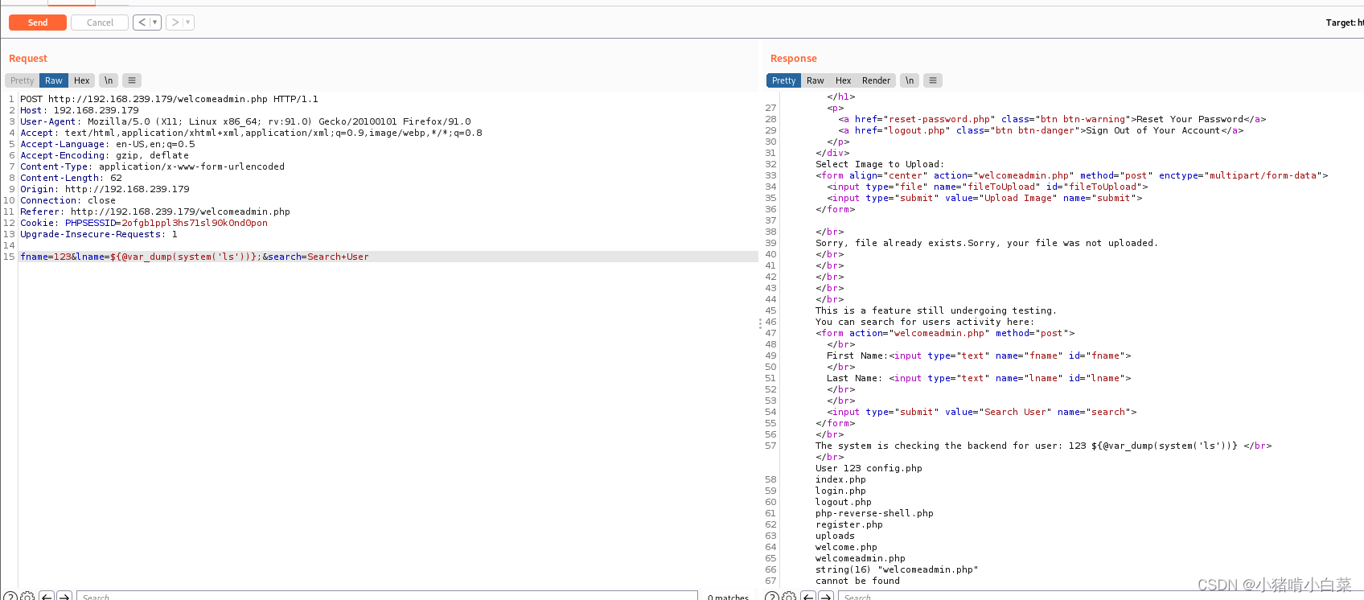Click the Response panel heading
The height and width of the screenshot is (600, 1364).
point(793,59)
